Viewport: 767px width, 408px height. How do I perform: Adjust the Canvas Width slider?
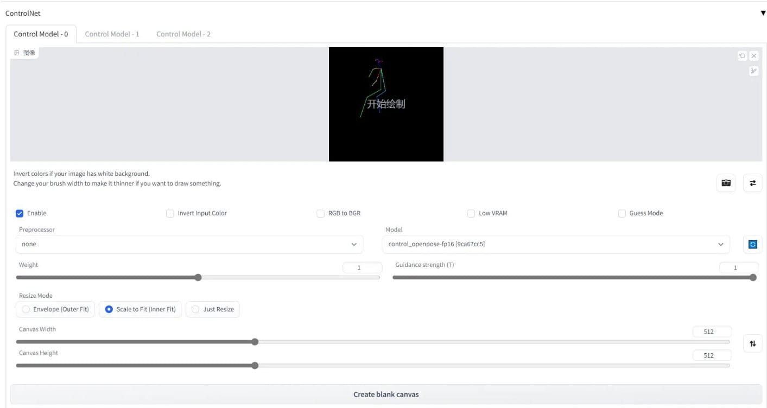click(373, 342)
